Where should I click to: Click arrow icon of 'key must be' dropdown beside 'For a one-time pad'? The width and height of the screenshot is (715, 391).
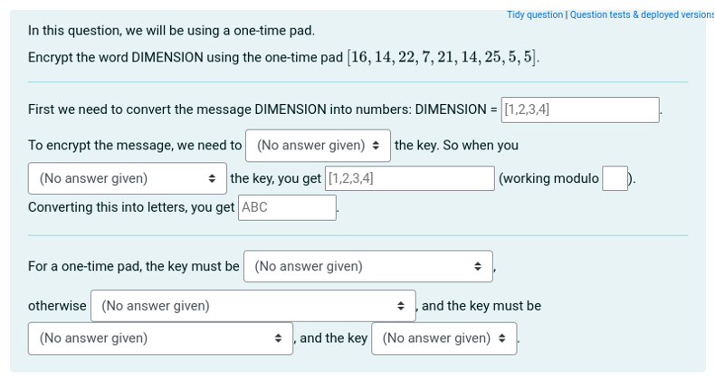478,266
